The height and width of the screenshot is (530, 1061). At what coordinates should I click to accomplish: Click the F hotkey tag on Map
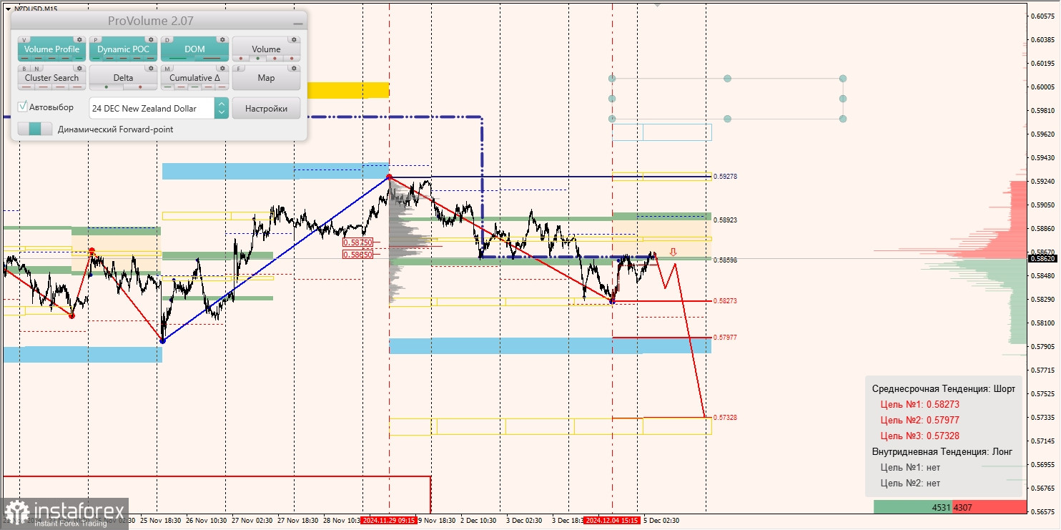[x=239, y=69]
